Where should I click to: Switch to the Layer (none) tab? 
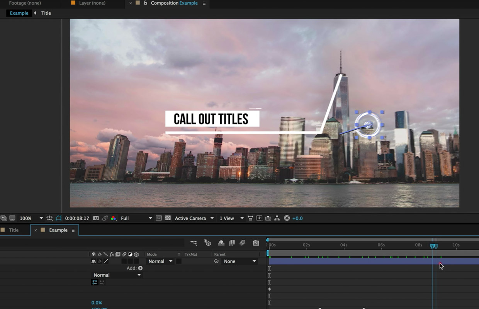92,3
